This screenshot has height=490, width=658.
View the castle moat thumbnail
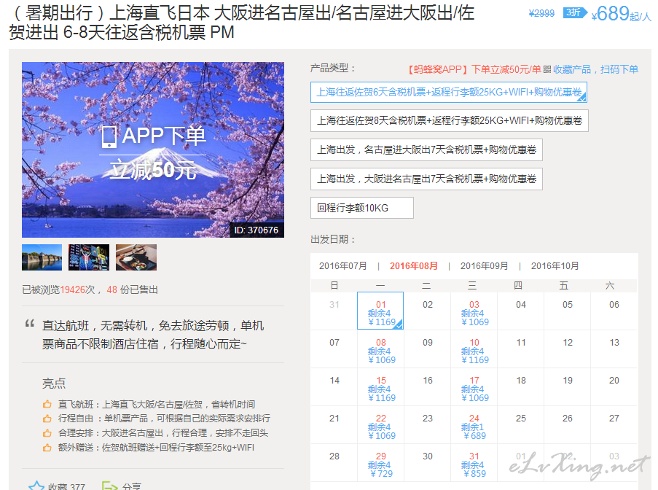point(42,257)
